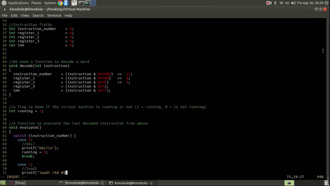The height and width of the screenshot is (186, 330).
Task: Click the screen recorder tray icon
Action: click(x=269, y=3)
